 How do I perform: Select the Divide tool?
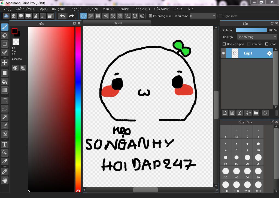point(5,161)
